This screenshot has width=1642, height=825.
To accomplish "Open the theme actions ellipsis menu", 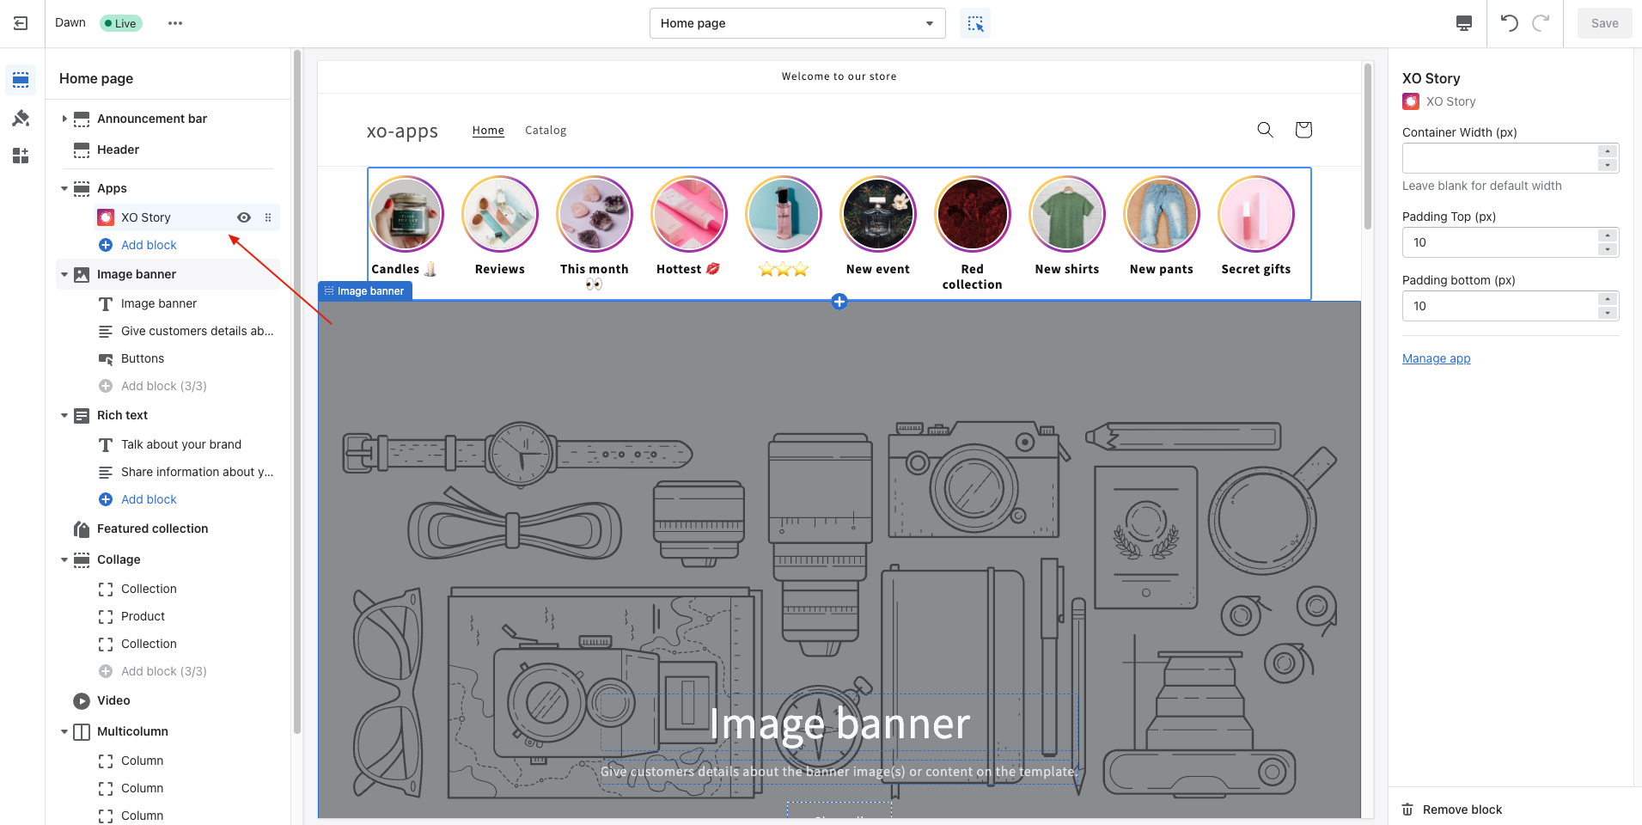I will (175, 23).
